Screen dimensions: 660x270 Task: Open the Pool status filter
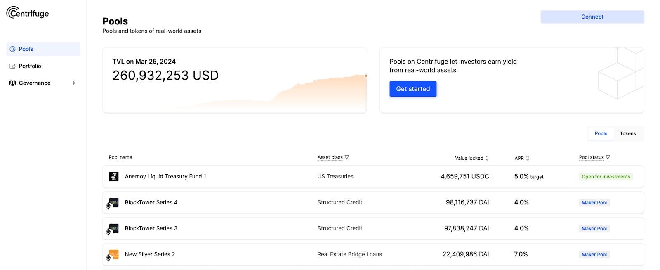pos(608,157)
